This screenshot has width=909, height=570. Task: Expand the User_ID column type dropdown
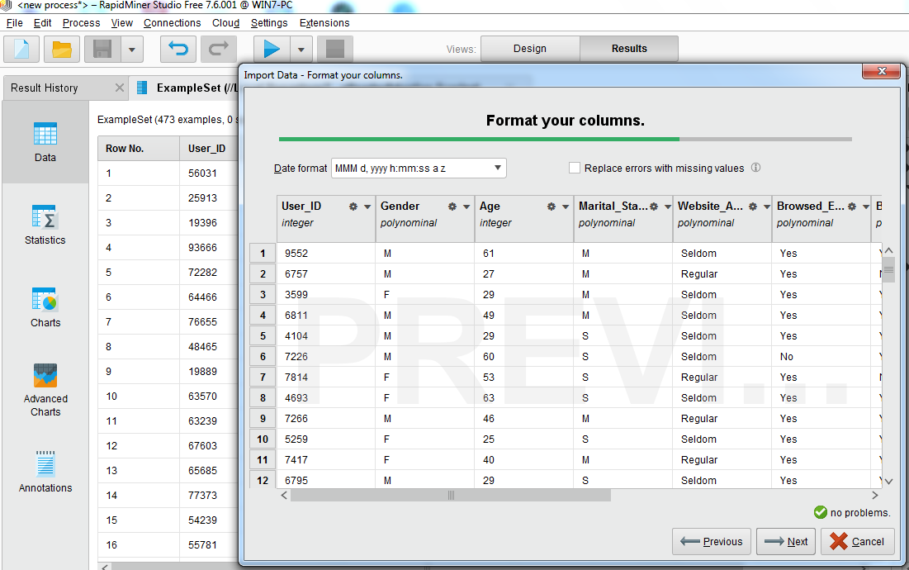[x=366, y=206]
